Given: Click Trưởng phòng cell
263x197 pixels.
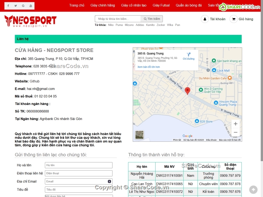Looking at the screenshot, I should pyautogui.click(x=208, y=175).
